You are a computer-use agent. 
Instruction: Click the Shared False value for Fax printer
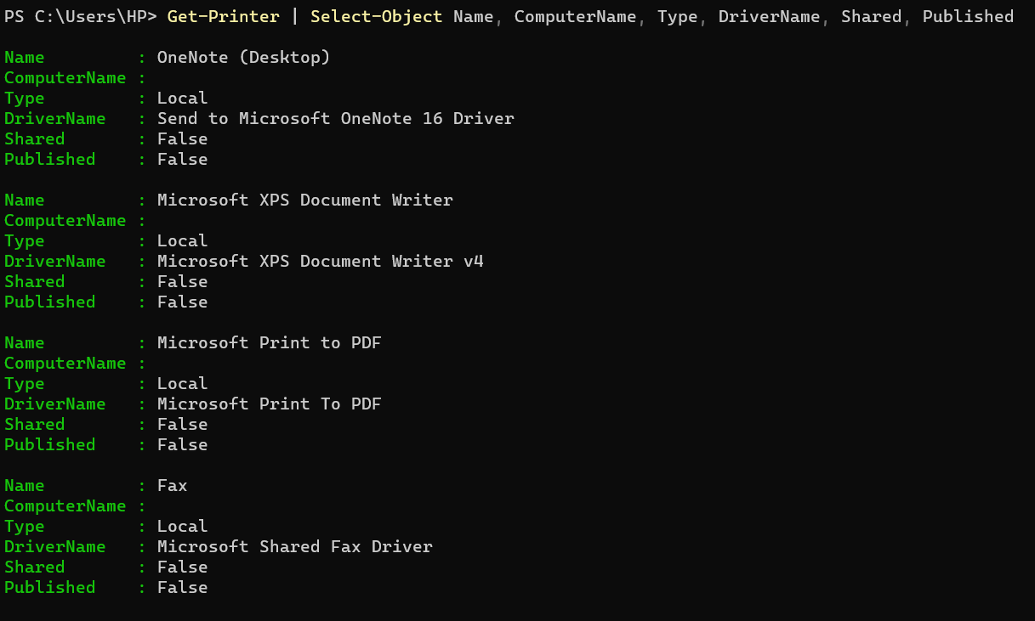click(x=183, y=567)
